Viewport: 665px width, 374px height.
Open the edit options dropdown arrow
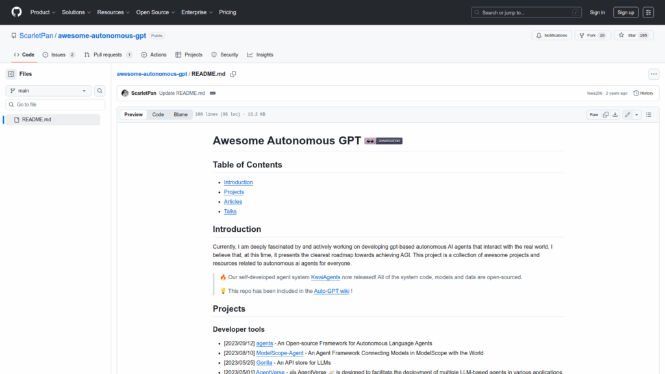tap(636, 114)
